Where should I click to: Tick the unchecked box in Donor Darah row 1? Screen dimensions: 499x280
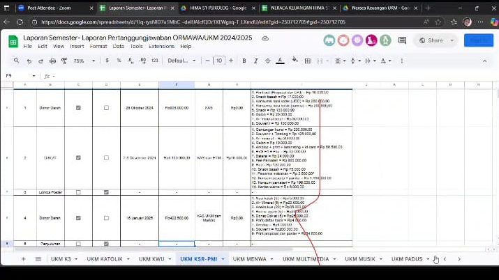pyautogui.click(x=106, y=108)
